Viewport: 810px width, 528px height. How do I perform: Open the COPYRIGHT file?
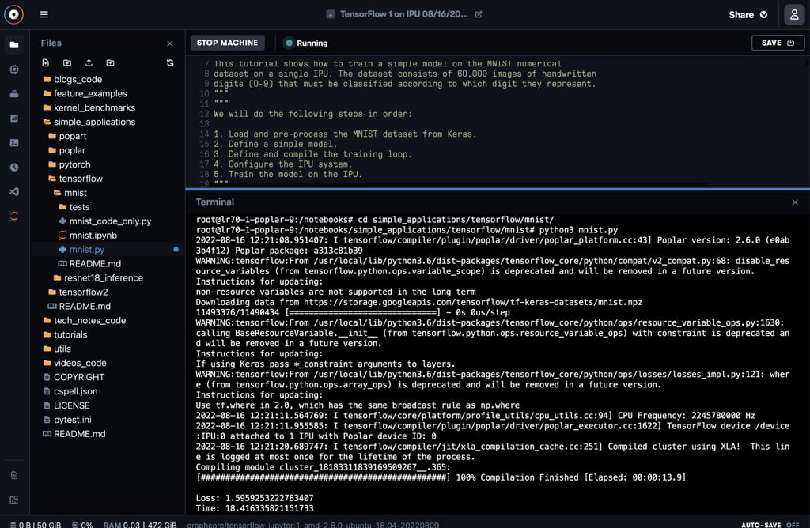point(74,377)
